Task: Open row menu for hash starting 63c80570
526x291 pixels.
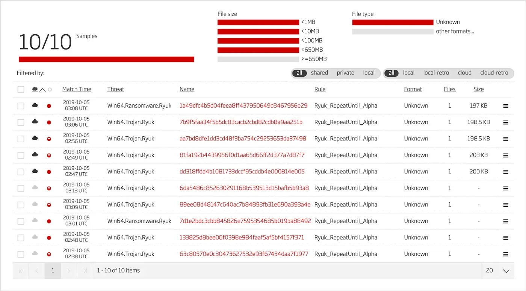Action: (506, 254)
